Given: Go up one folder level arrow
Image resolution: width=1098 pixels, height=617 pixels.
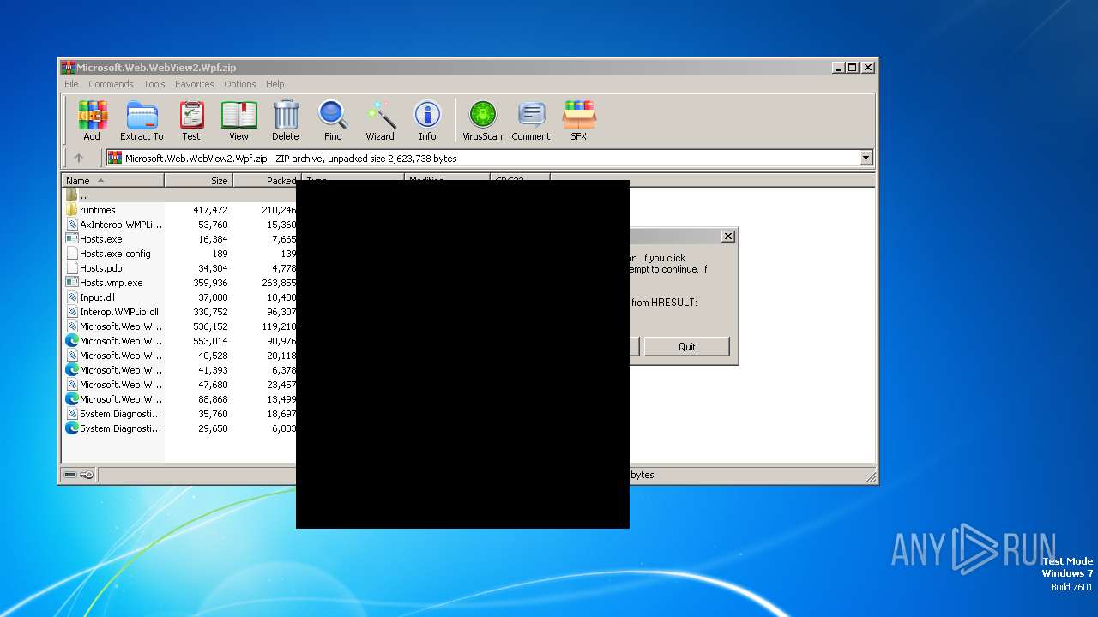Looking at the screenshot, I should (79, 158).
